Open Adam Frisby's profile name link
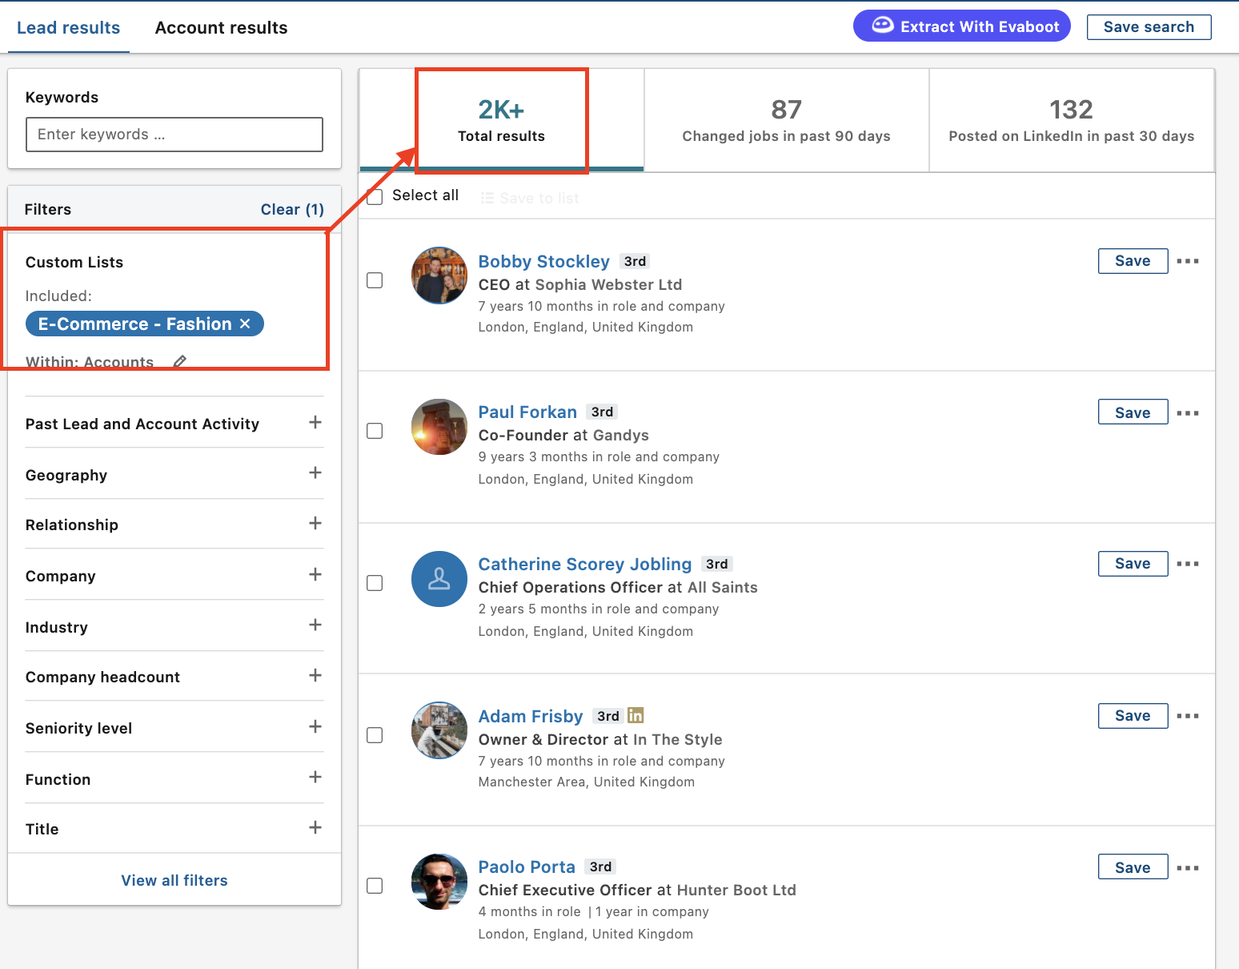This screenshot has width=1239, height=969. (x=531, y=716)
